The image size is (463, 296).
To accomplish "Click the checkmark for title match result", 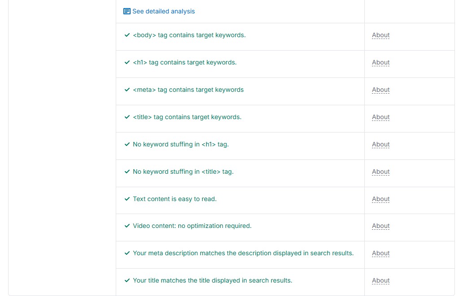I will [127, 280].
